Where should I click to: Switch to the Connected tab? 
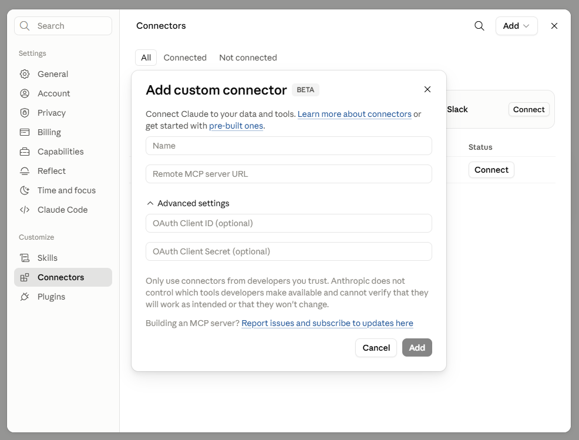coord(185,58)
